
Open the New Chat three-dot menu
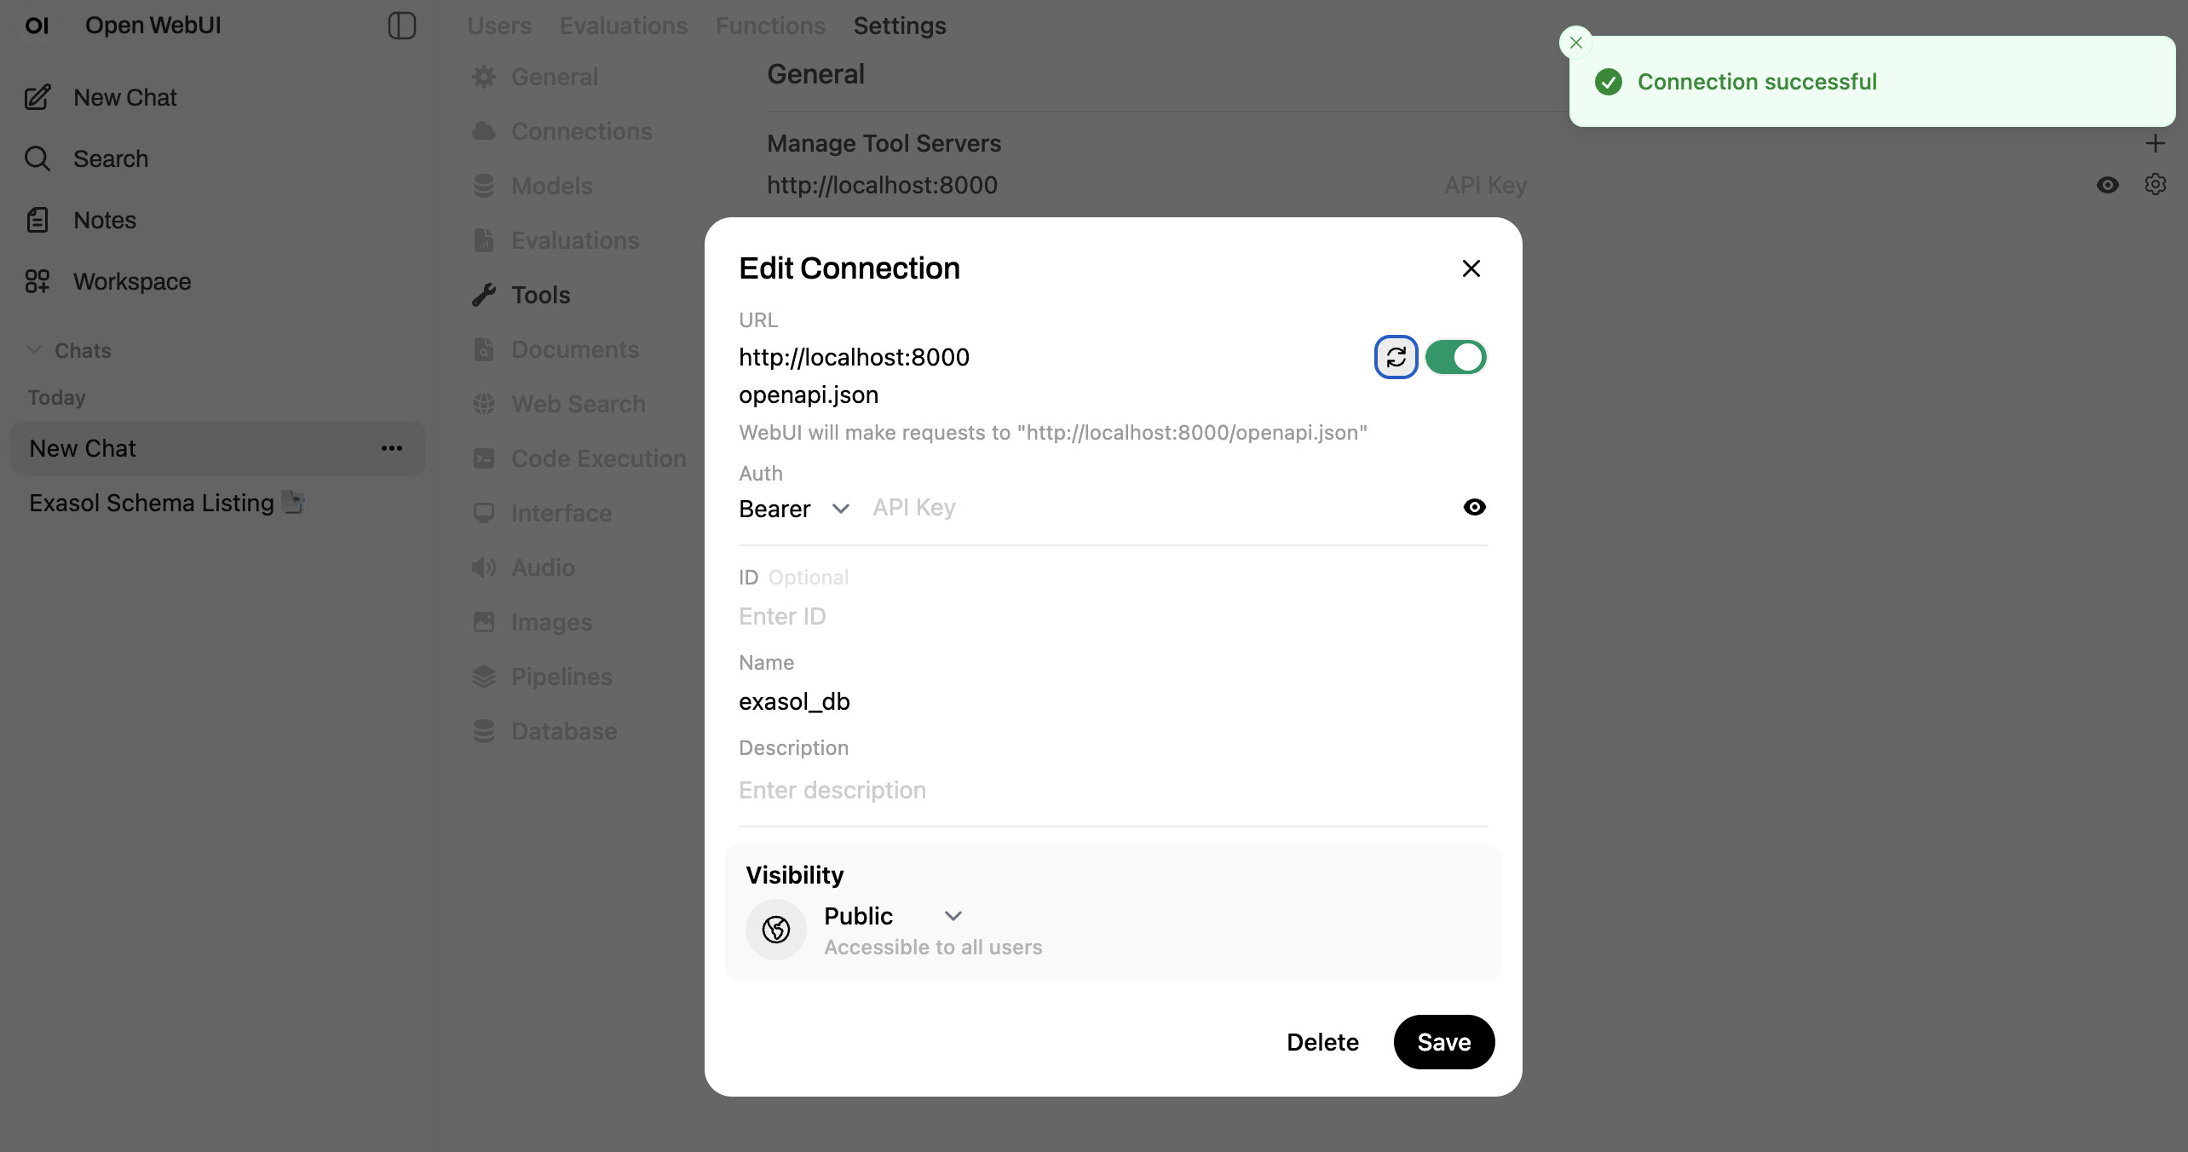(391, 448)
